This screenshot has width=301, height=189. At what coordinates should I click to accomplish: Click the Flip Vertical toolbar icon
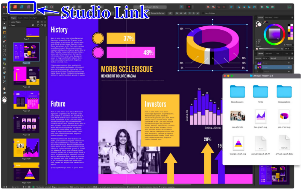pyautogui.click(x=244, y=7)
